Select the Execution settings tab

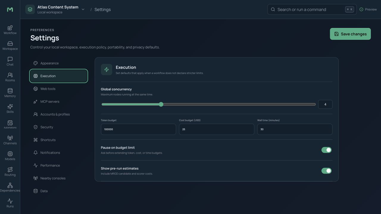coord(59,76)
